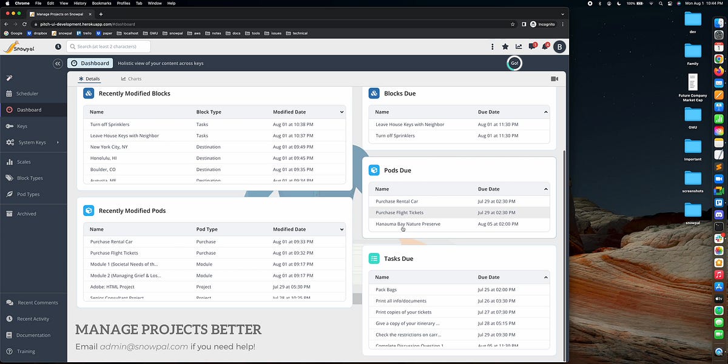Toggle the Pods Due sort chevron

546,189
